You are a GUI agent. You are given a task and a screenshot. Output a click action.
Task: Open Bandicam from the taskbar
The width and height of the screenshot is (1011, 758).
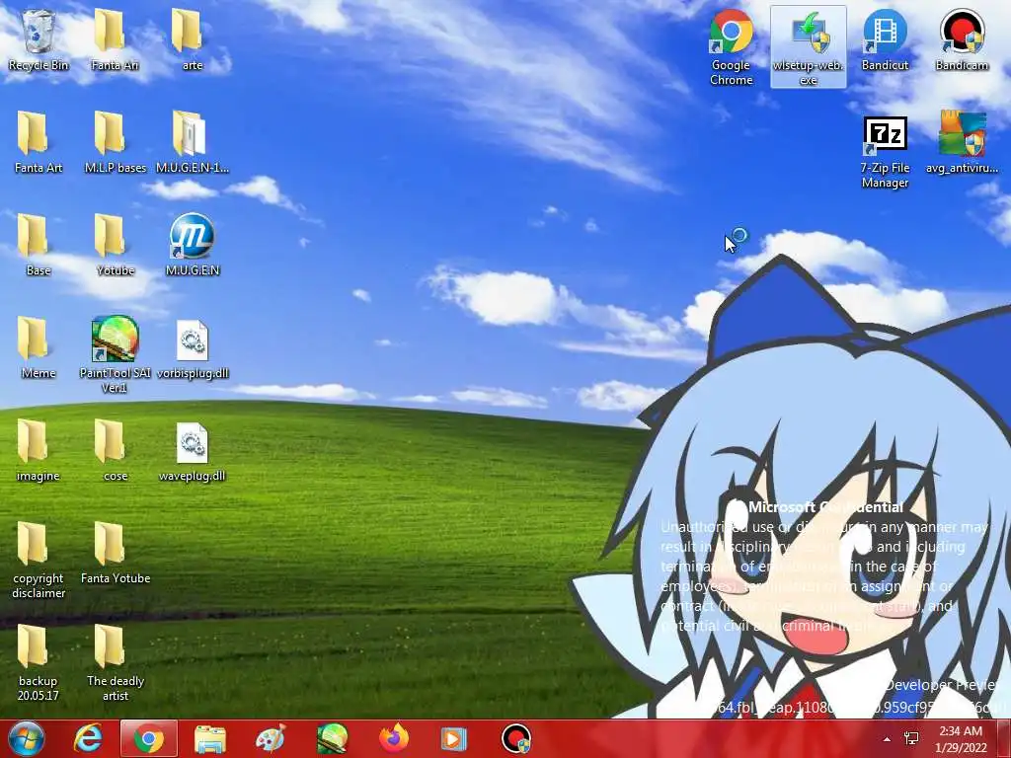pos(515,738)
